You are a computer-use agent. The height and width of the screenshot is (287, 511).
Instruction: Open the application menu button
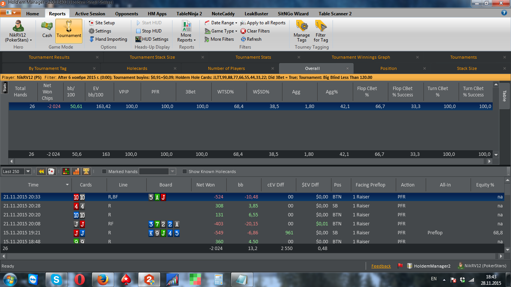pyautogui.click(x=10, y=13)
